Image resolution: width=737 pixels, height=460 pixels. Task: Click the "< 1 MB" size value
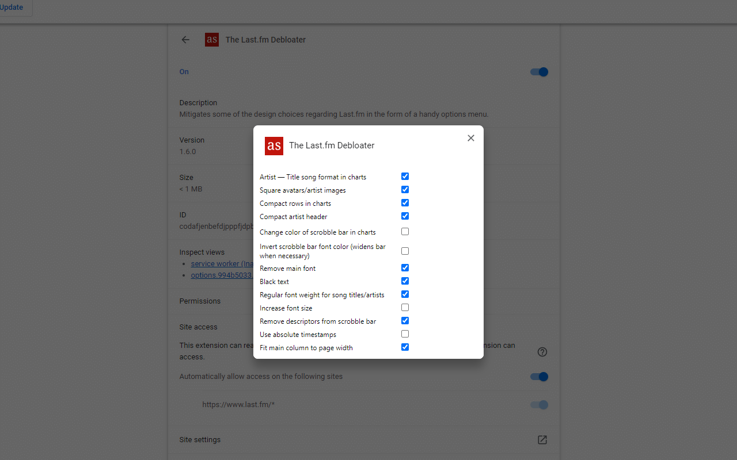pyautogui.click(x=191, y=189)
